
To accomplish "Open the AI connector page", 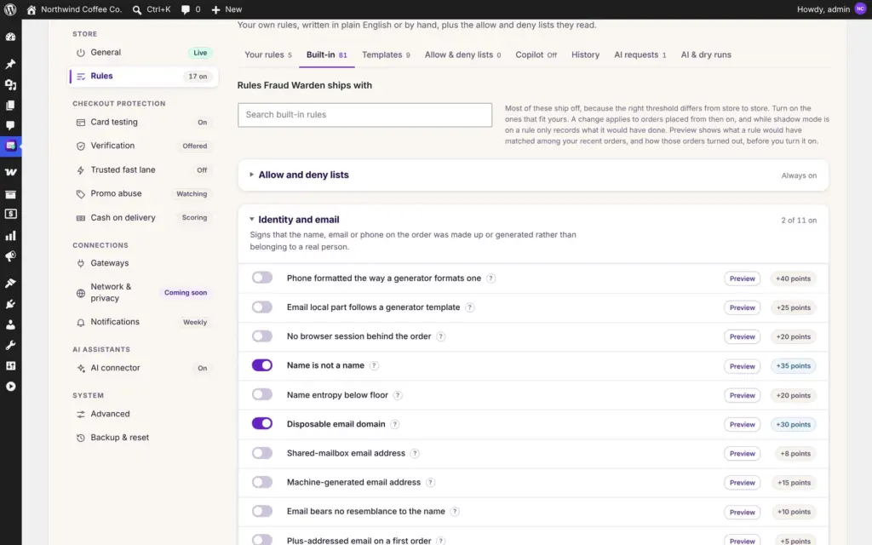I will (x=143, y=368).
